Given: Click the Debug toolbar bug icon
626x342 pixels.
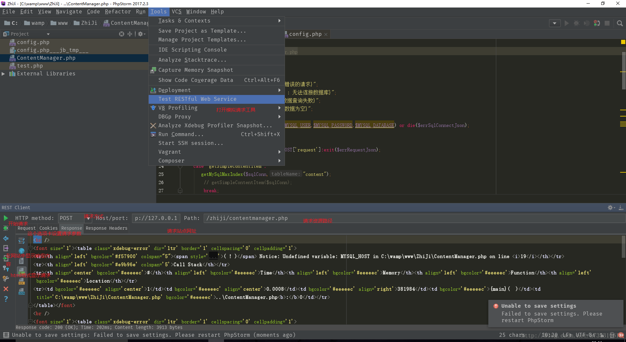Looking at the screenshot, I should click(x=576, y=23).
